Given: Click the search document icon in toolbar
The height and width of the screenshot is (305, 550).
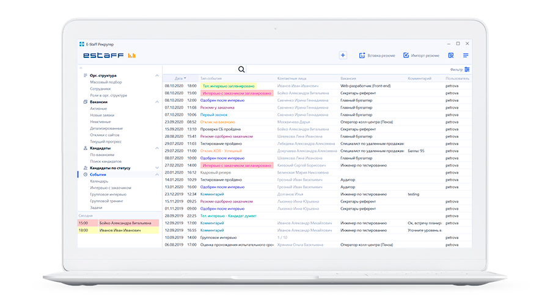Looking at the screenshot, I should [451, 56].
